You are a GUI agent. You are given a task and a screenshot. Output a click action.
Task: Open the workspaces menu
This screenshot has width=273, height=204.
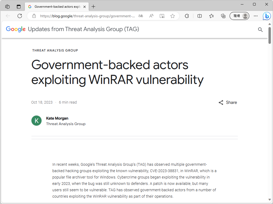pos(7,6)
